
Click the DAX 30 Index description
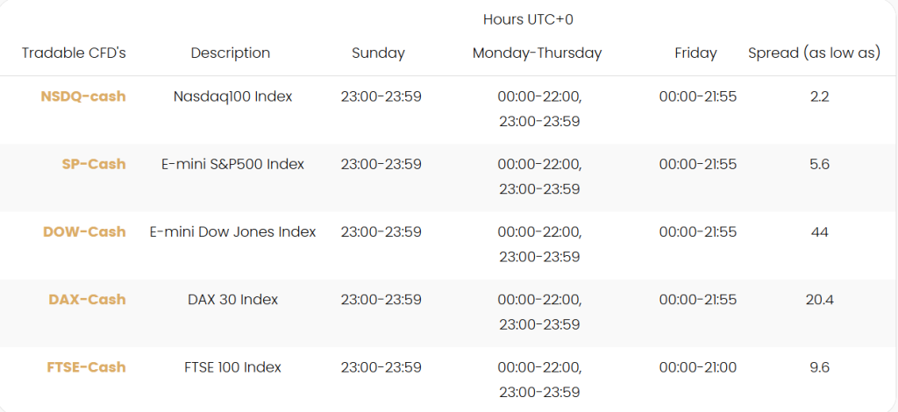(232, 299)
